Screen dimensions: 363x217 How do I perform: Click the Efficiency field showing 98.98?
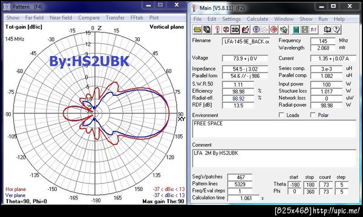(238, 92)
